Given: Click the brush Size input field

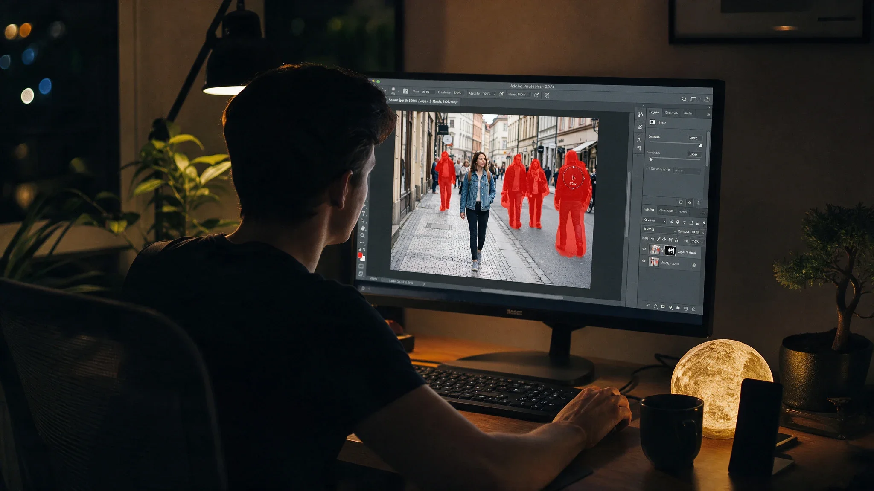Looking at the screenshot, I should [x=428, y=92].
